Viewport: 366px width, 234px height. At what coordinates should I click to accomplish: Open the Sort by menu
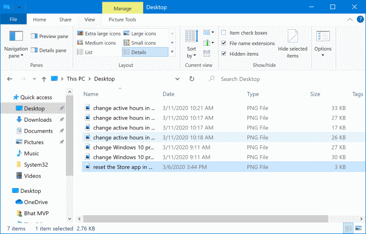click(191, 44)
